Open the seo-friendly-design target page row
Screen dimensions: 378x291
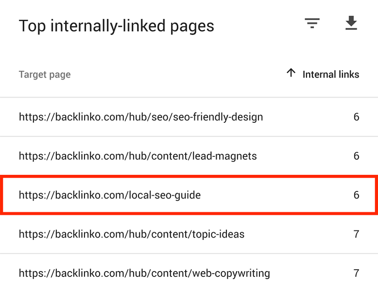point(189,117)
